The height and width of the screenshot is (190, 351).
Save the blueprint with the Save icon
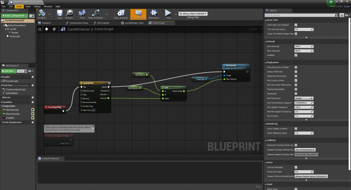pyautogui.click(x=59, y=14)
